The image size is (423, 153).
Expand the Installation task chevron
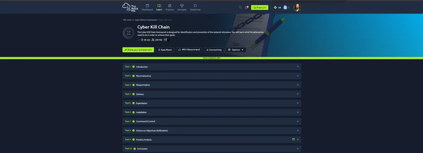298,112
